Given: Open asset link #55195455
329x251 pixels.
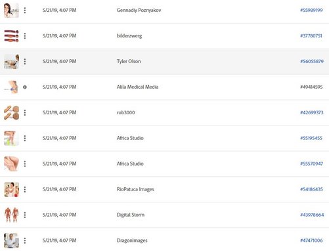Looking at the screenshot, I should point(311,138).
